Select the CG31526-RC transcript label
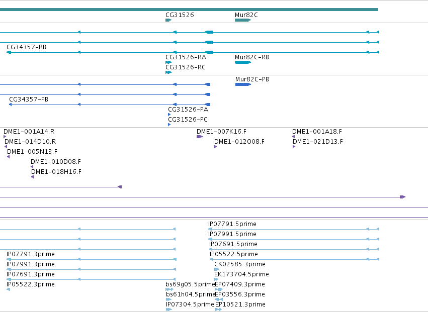428x312 pixels. coord(186,67)
